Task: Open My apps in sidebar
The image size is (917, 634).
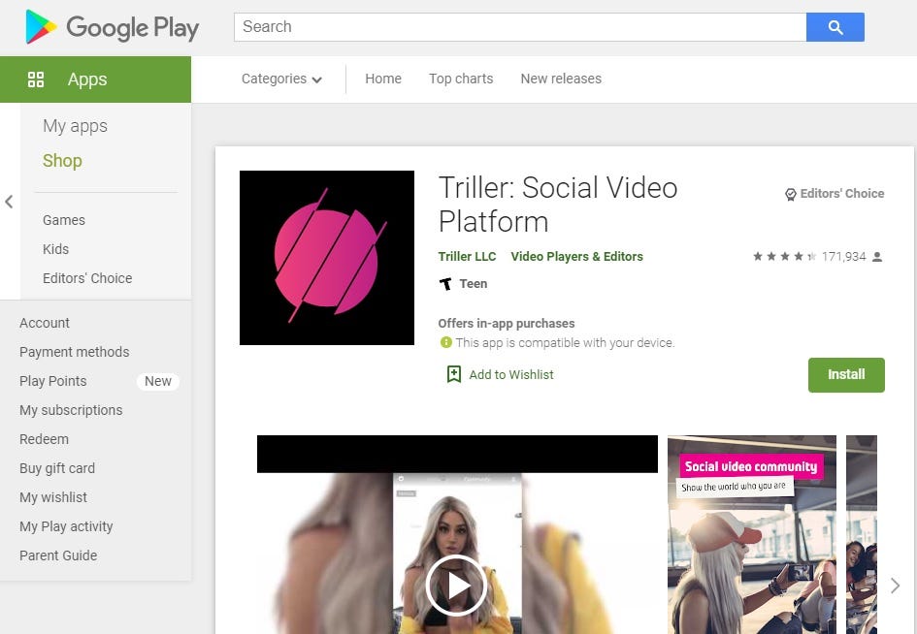Action: point(75,126)
